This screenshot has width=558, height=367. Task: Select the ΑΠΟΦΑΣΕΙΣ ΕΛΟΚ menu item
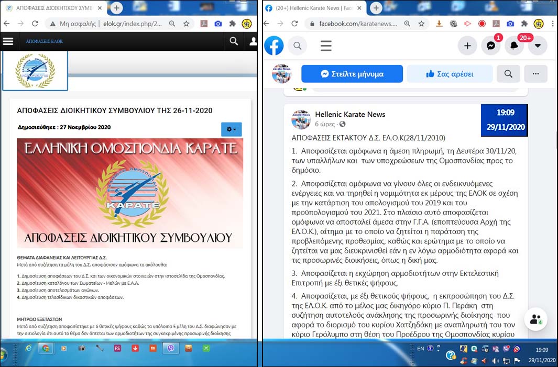click(x=45, y=41)
